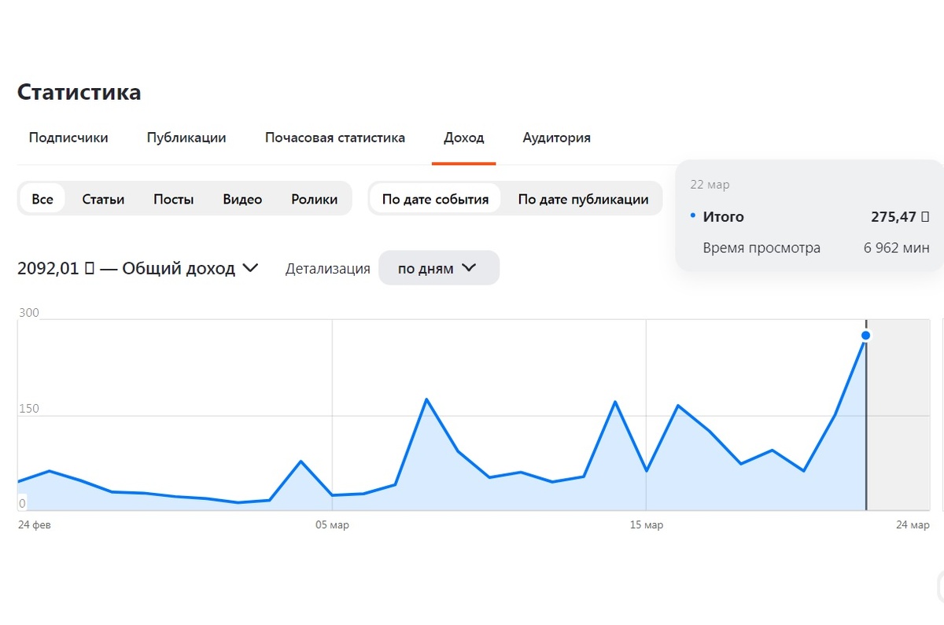Click the Время просмотра 6 962 мин value
The image size is (944, 625).
[897, 248]
